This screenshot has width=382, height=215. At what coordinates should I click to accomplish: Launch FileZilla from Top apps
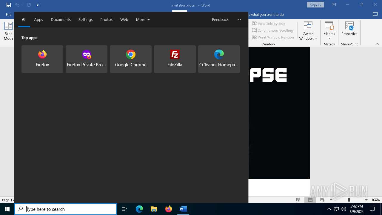[175, 59]
